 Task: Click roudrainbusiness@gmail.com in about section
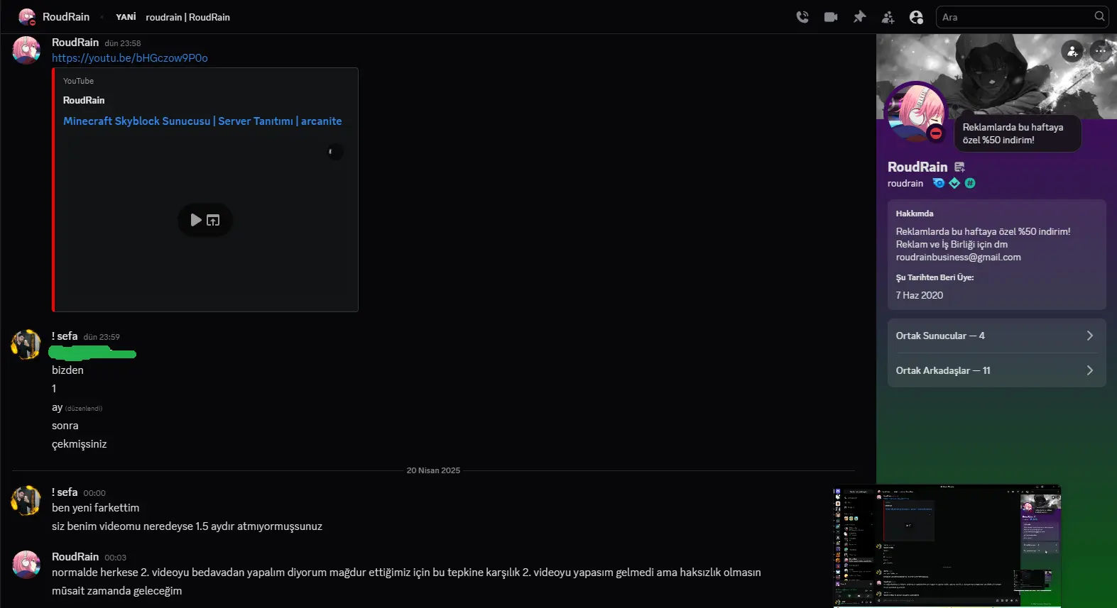click(x=958, y=258)
